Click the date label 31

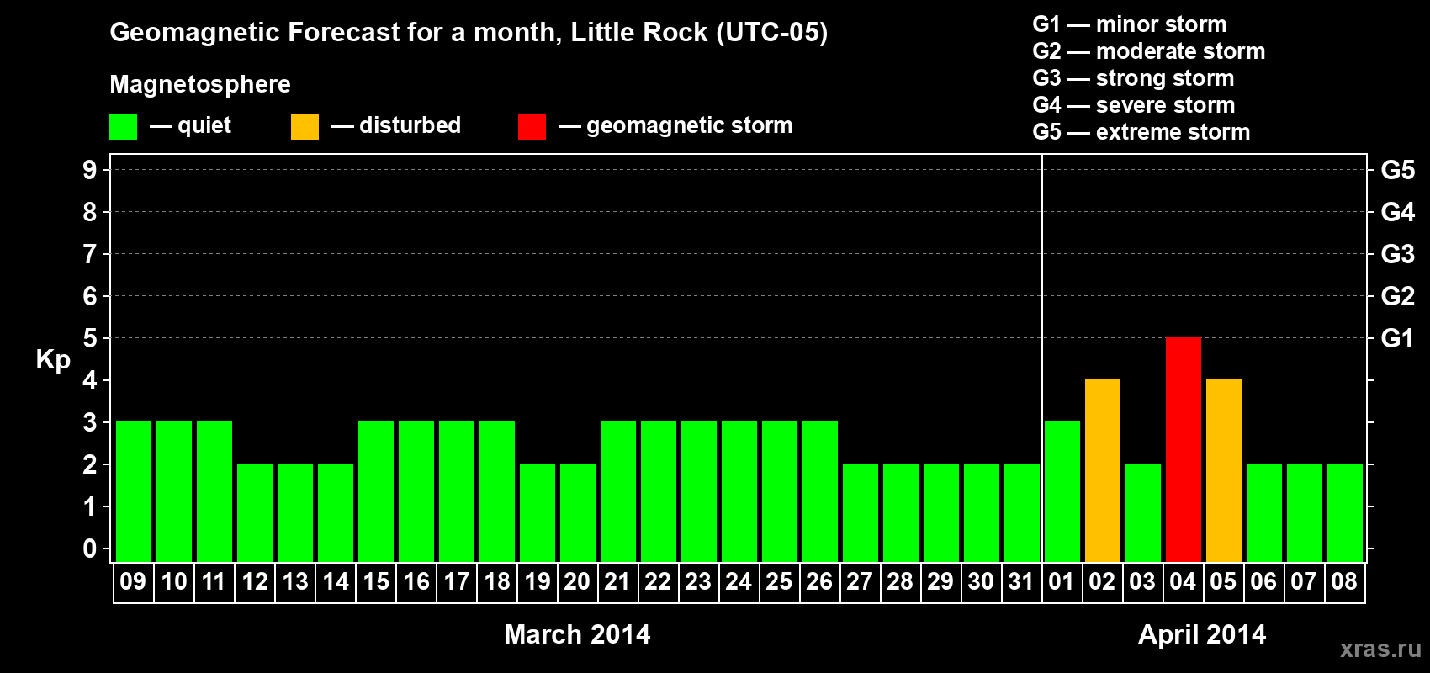(x=1021, y=581)
